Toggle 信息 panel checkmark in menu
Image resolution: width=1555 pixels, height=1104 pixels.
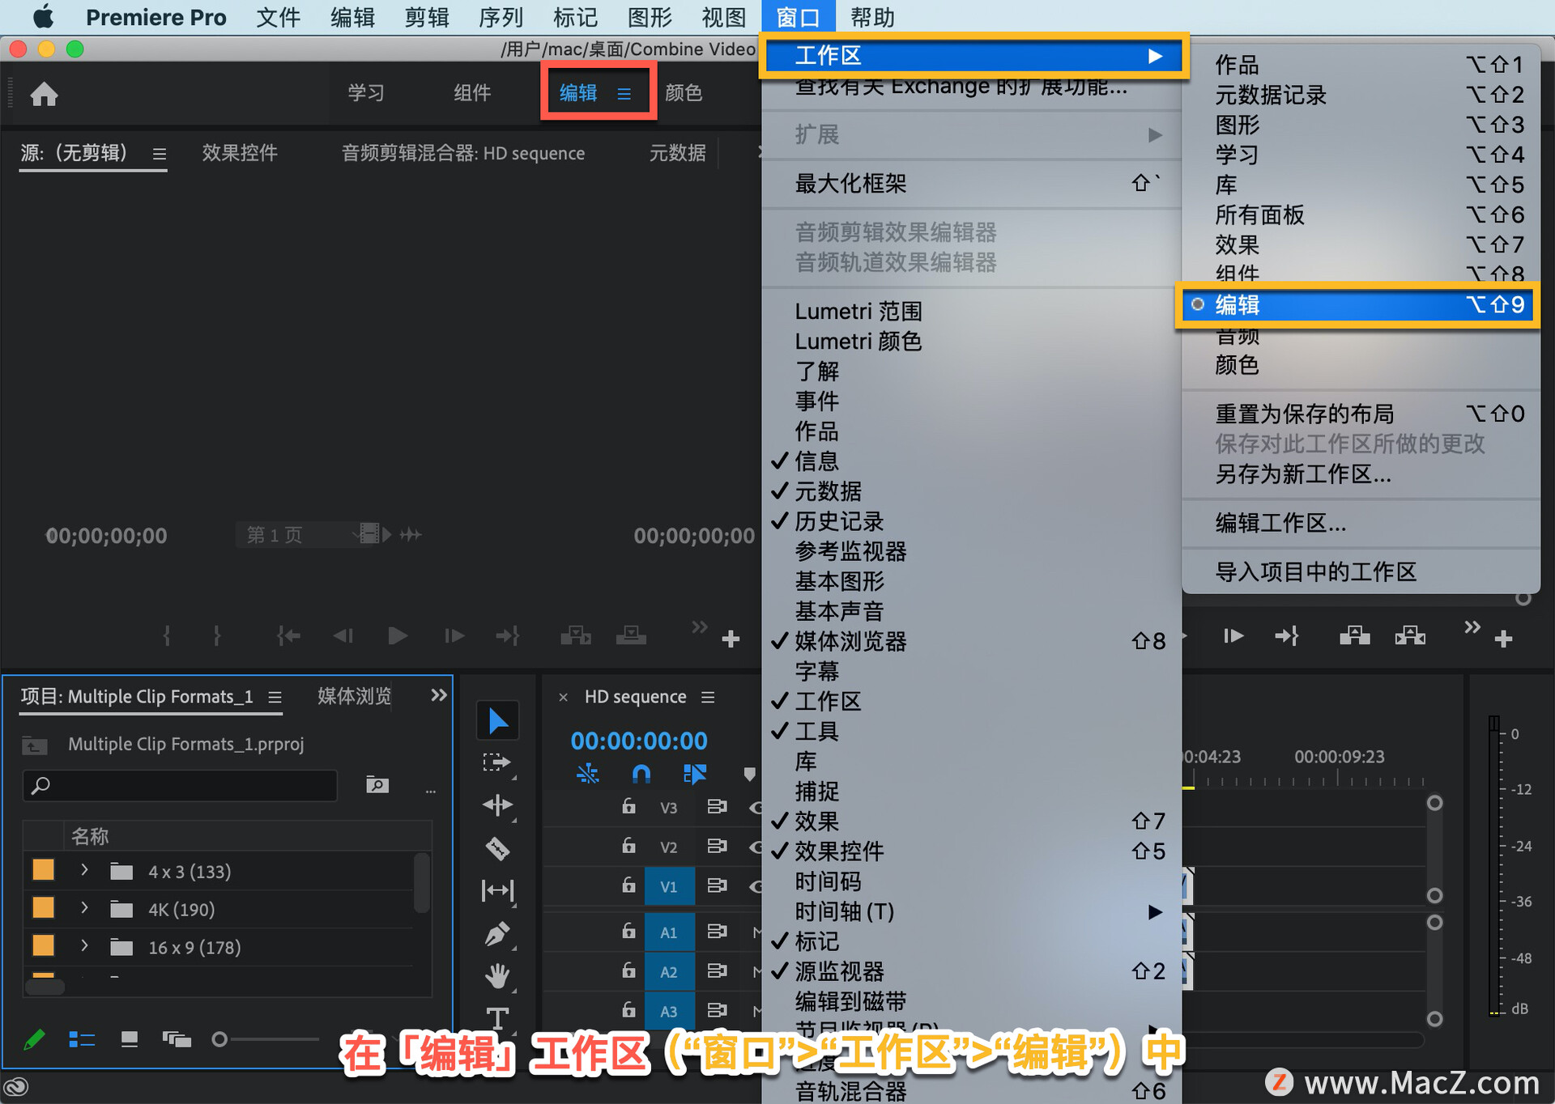816,461
